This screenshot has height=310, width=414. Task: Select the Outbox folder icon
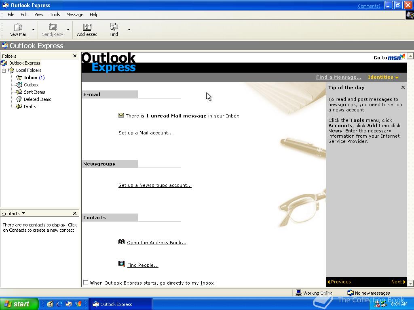coord(19,85)
